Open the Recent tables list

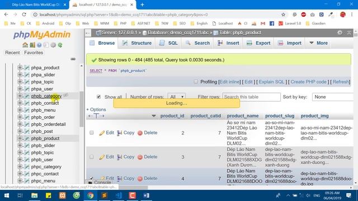click(12, 52)
